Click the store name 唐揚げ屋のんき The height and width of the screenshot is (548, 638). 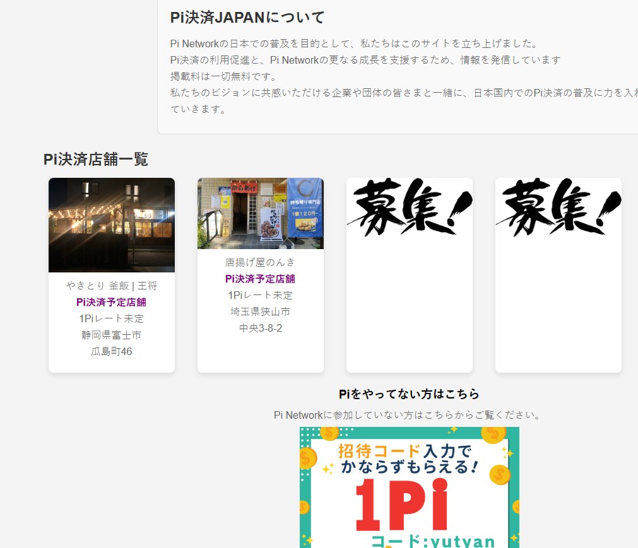pos(261,262)
